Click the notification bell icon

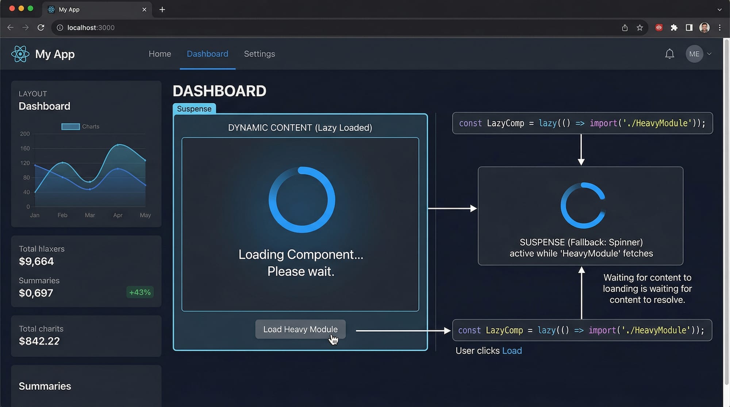coord(669,54)
